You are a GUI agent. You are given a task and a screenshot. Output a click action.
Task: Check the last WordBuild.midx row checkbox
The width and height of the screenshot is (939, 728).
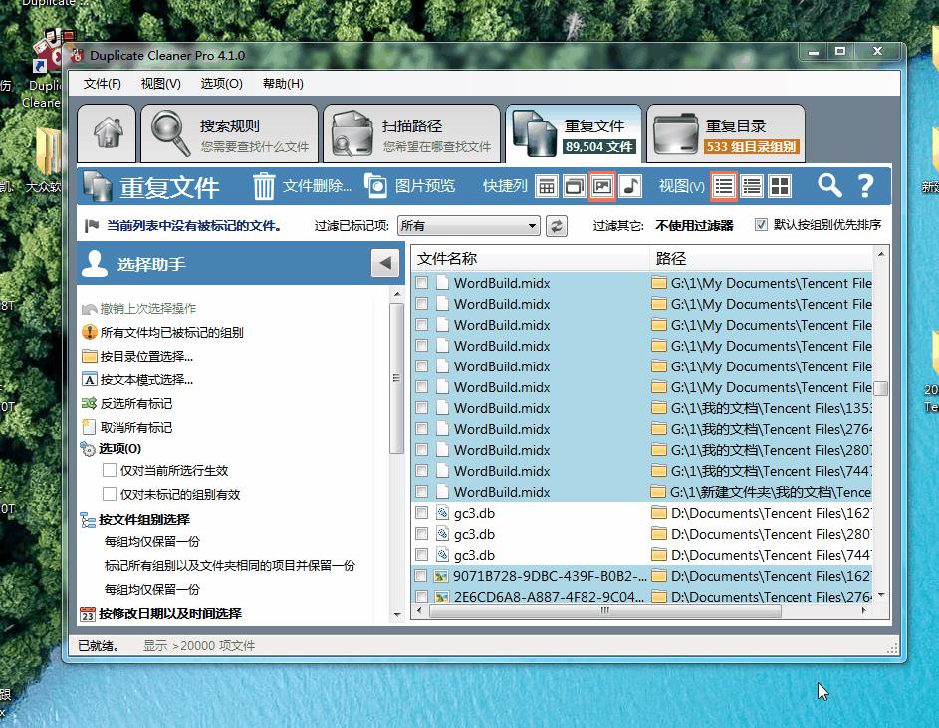coord(422,492)
